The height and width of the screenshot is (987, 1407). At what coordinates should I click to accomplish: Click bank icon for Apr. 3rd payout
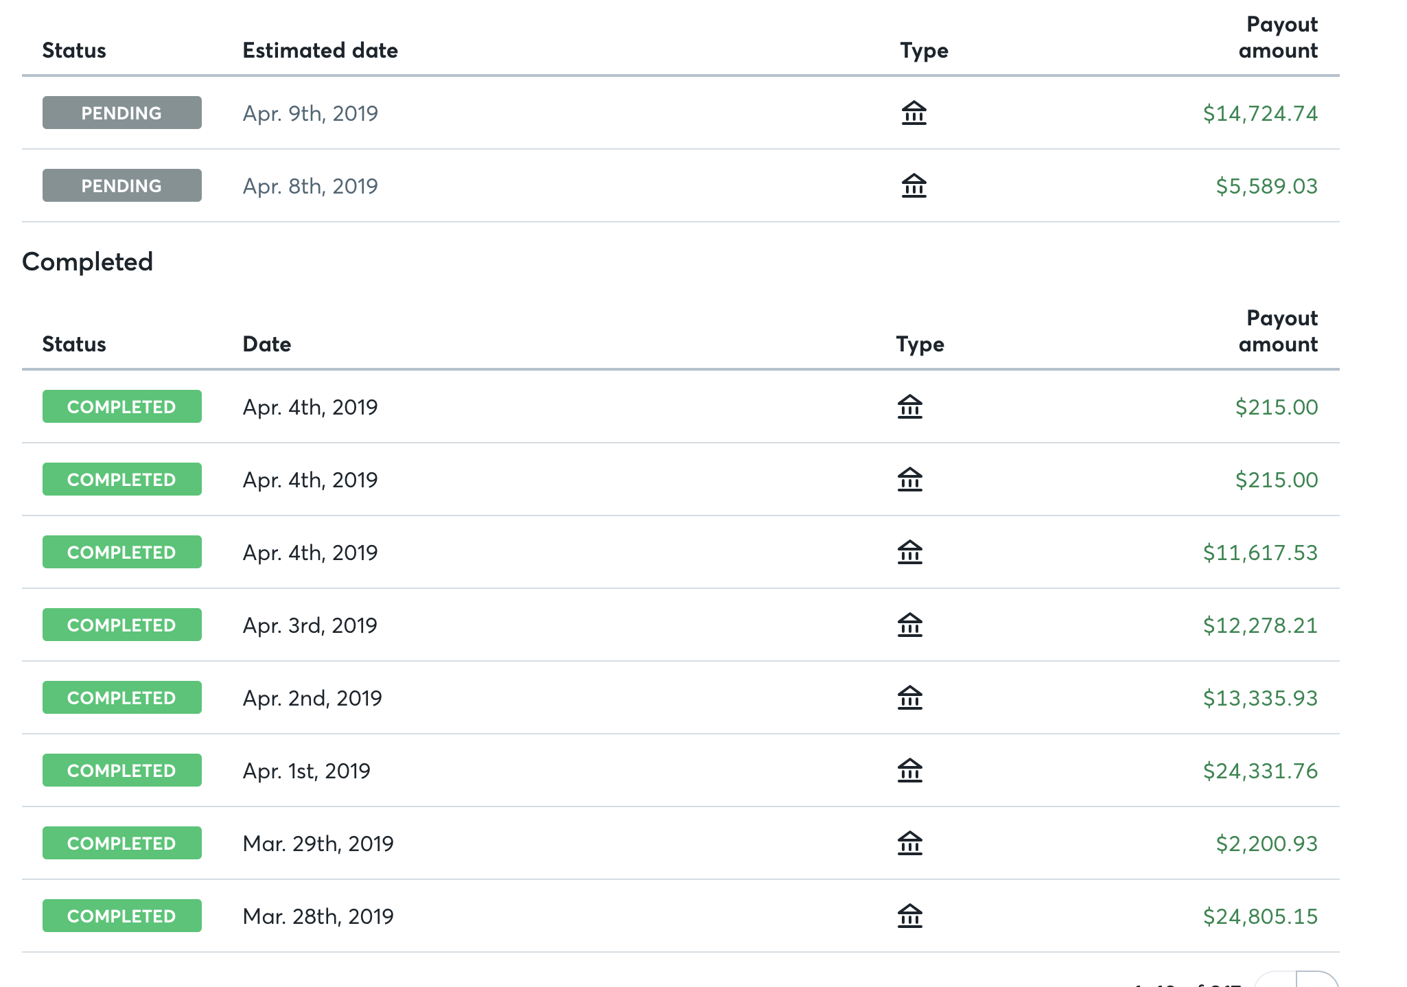pos(909,625)
